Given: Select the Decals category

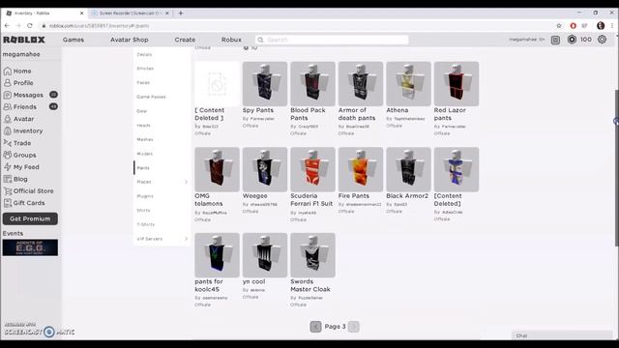Looking at the screenshot, I should [144, 54].
